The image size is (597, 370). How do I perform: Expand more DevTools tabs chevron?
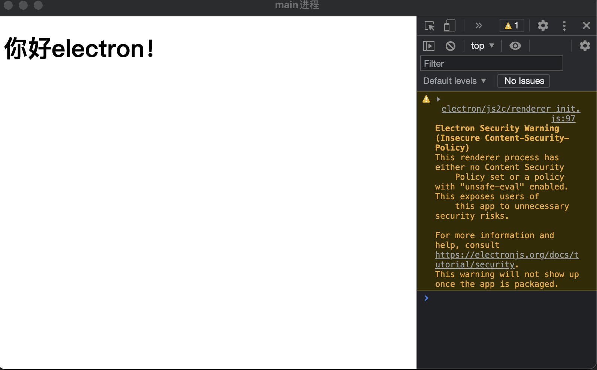(479, 26)
